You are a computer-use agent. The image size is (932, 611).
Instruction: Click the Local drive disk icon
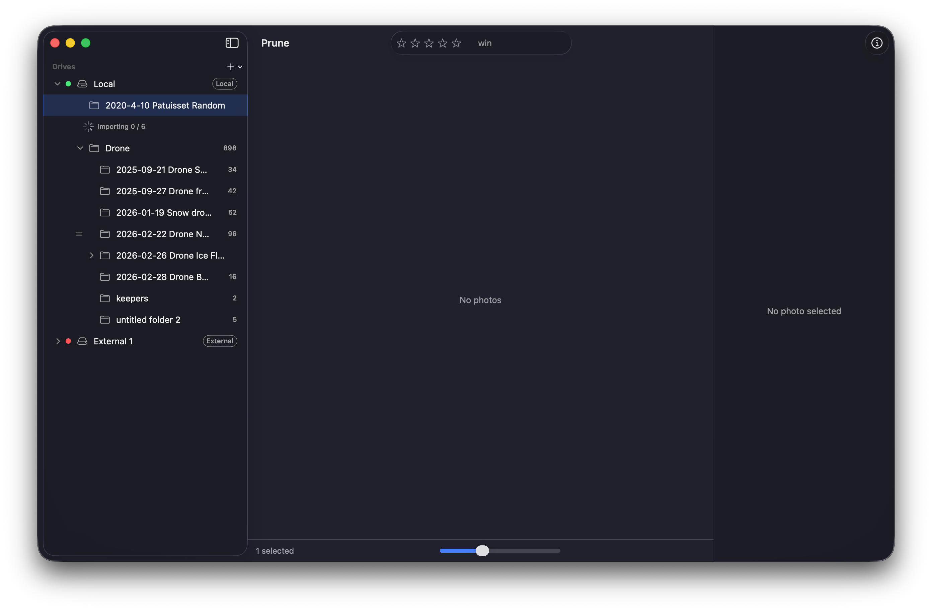click(x=82, y=83)
